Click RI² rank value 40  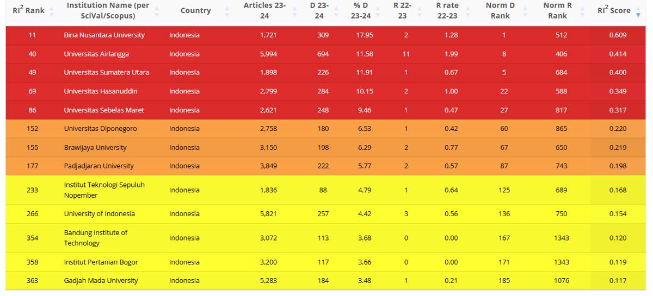(x=32, y=54)
